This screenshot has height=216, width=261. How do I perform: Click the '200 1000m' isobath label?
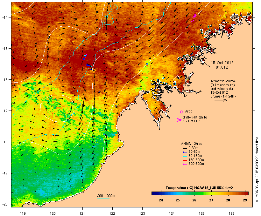coord(106,196)
